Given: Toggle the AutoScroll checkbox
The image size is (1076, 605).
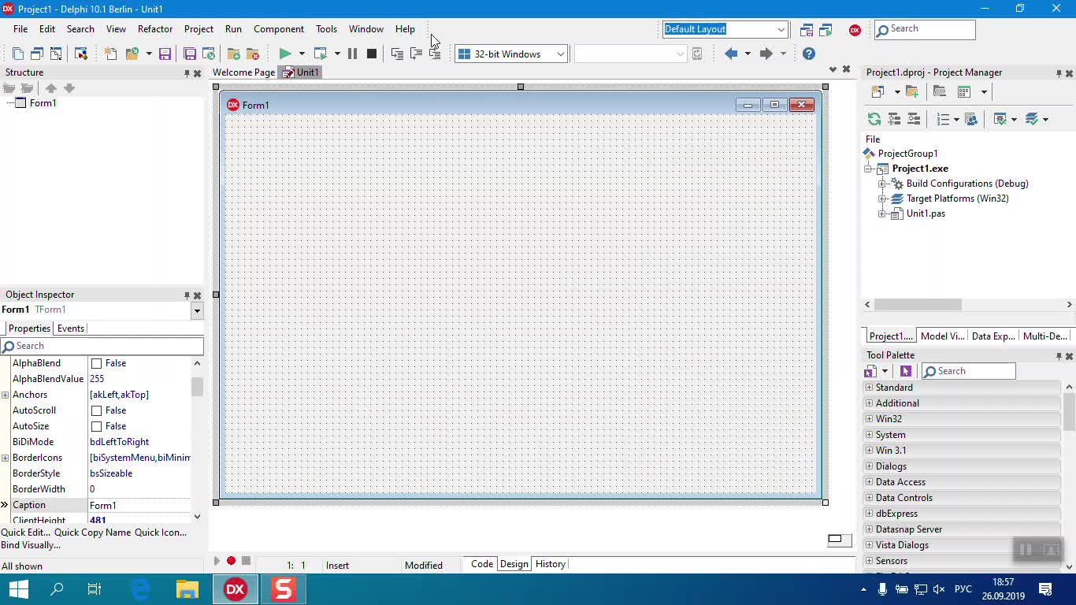Looking at the screenshot, I should coord(97,410).
